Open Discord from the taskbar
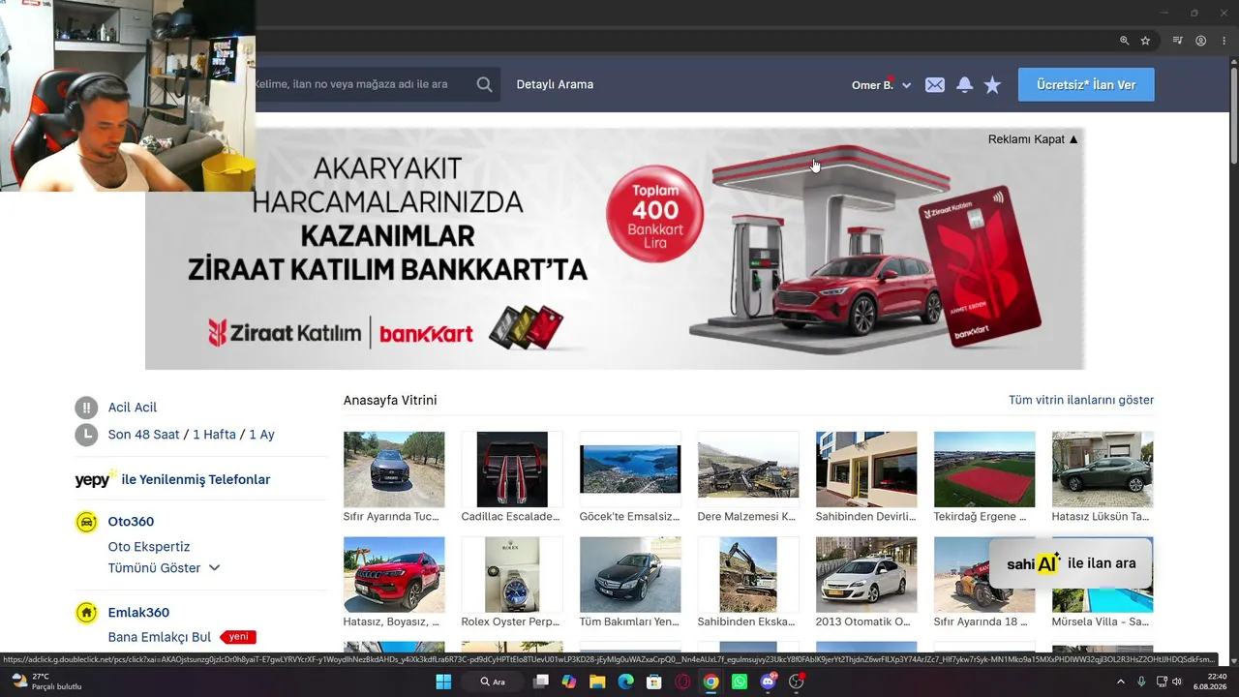Image resolution: width=1239 pixels, height=697 pixels. coord(769,682)
